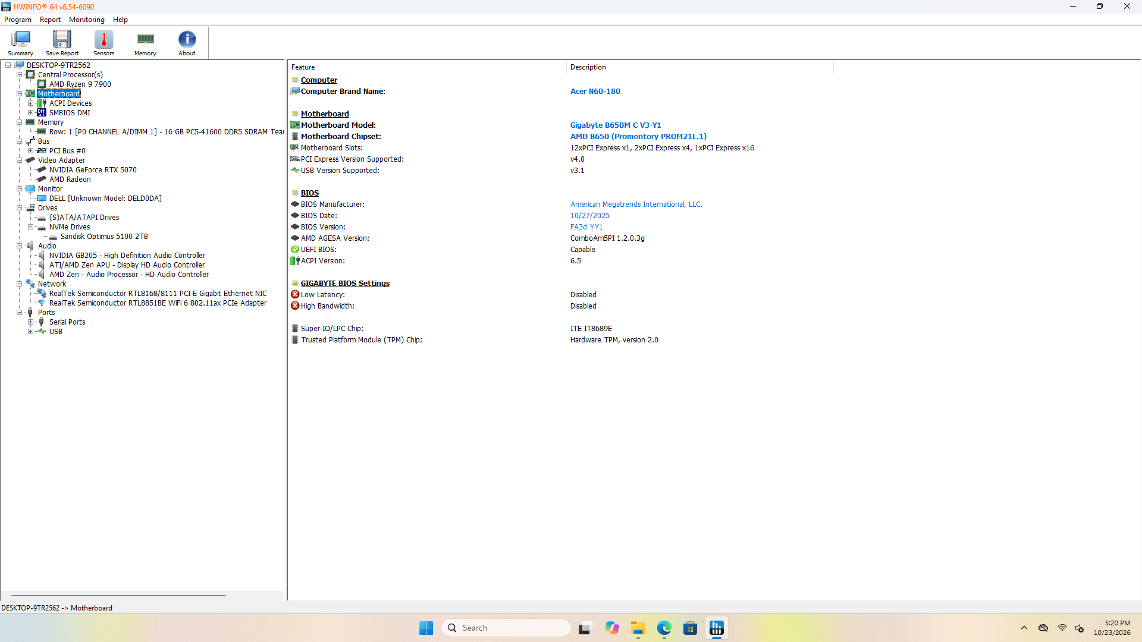Expand the PCI Bus #0 node

coord(30,151)
